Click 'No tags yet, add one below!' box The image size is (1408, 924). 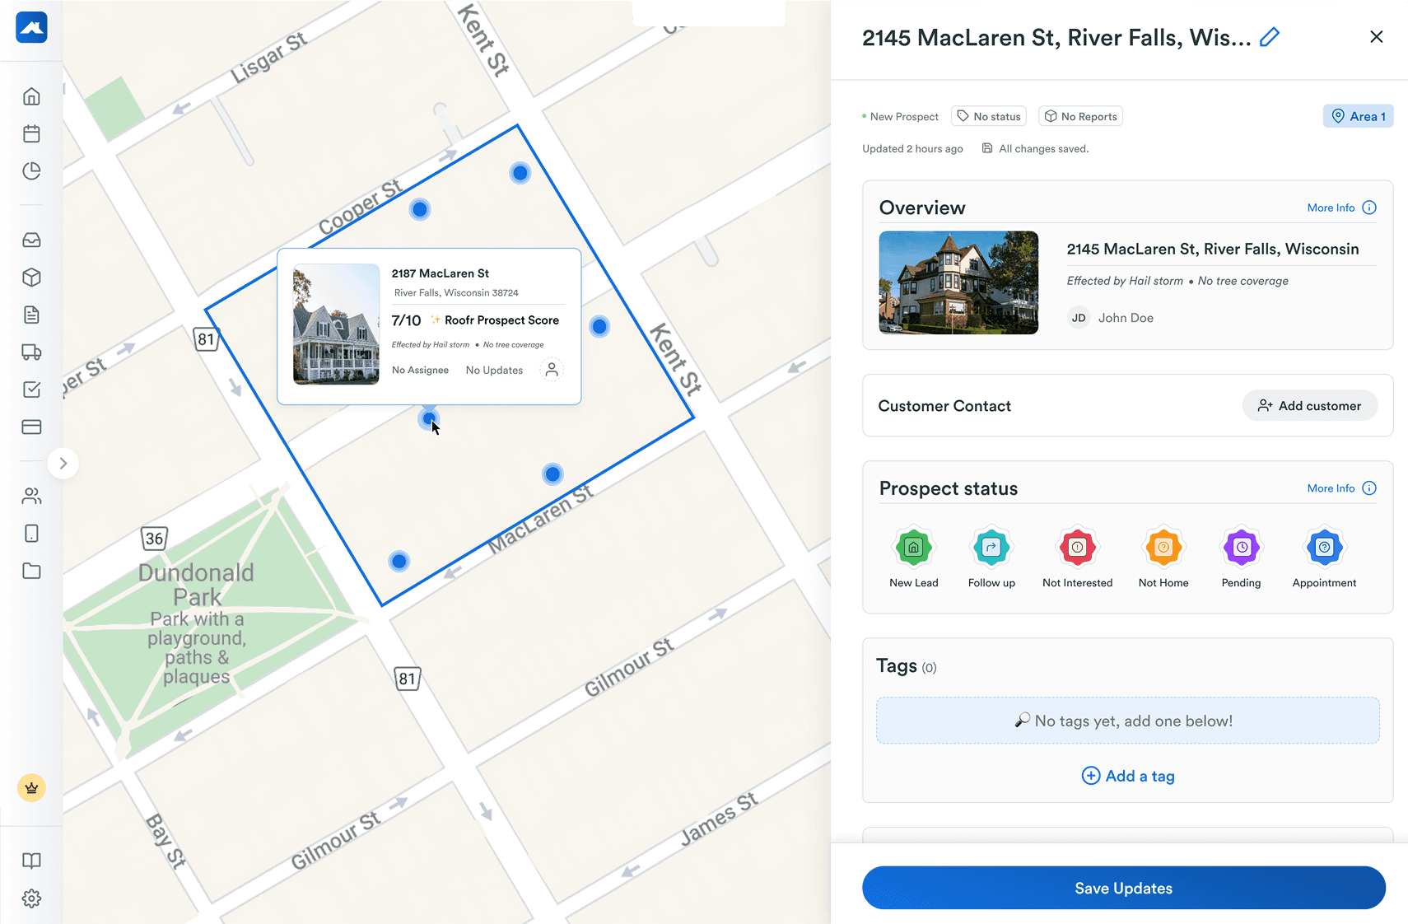coord(1128,721)
